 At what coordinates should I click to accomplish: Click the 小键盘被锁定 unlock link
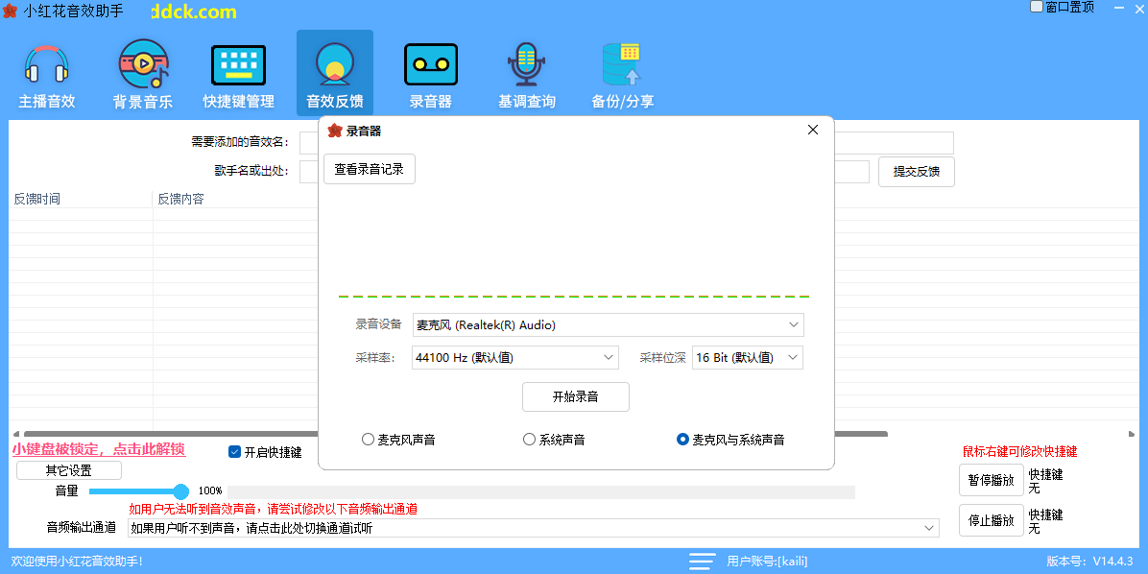98,449
